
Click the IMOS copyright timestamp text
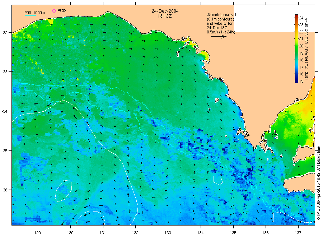[x=318, y=183]
